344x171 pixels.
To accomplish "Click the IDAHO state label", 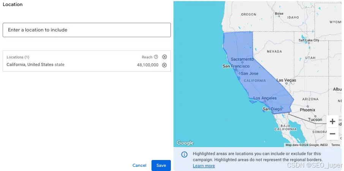I will 293,17.
